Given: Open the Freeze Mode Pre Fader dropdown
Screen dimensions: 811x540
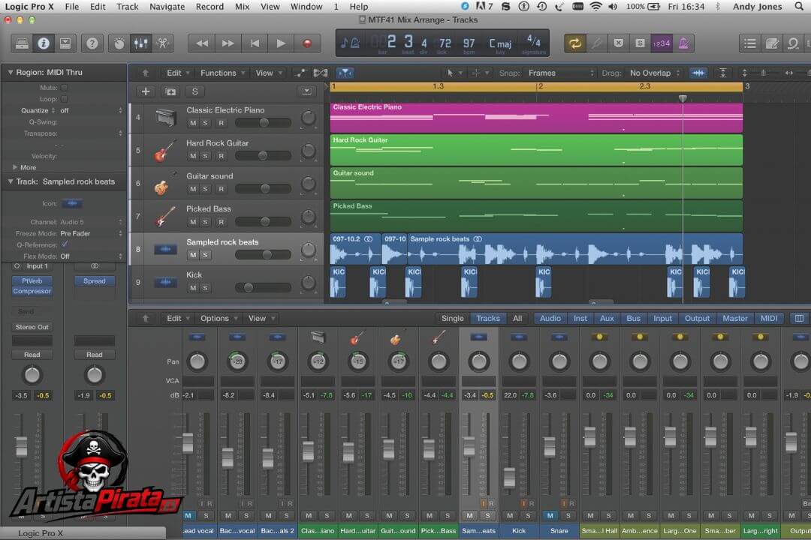Looking at the screenshot, I should [91, 233].
